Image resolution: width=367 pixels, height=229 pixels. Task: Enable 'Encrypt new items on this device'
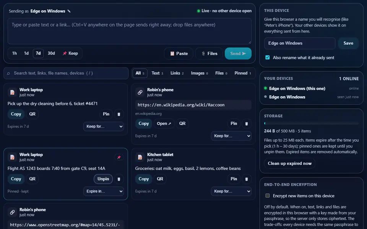click(x=268, y=195)
